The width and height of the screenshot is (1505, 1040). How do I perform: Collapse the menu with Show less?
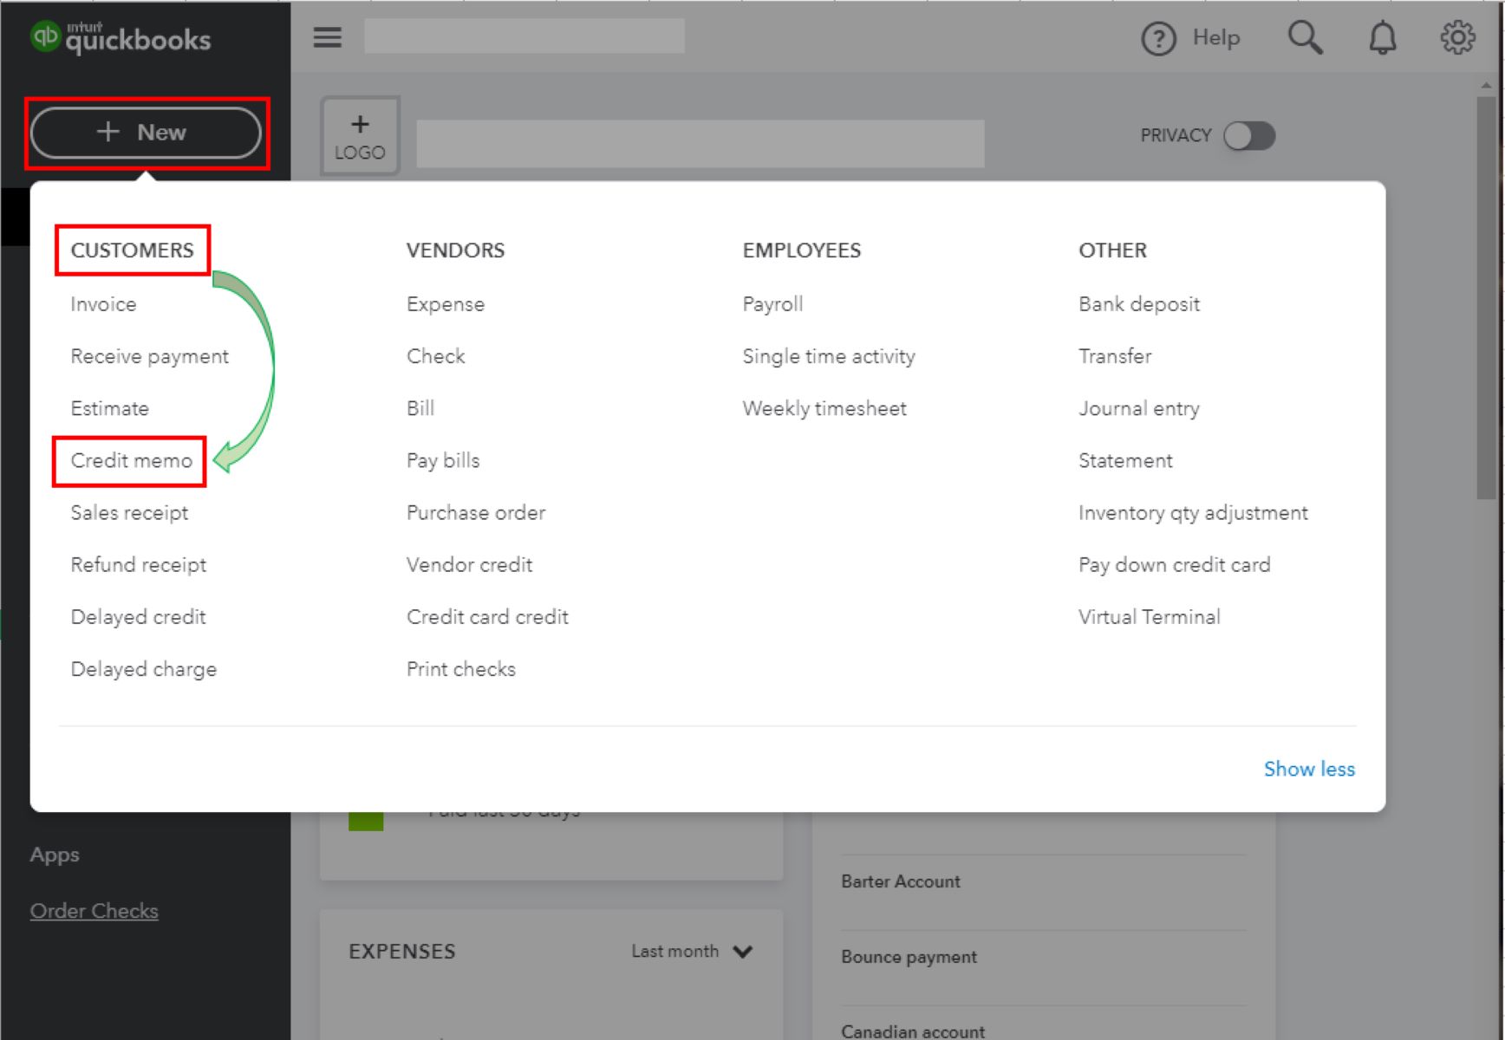point(1309,769)
